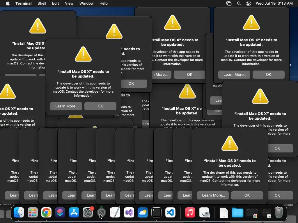Open the cloud-and-sun weather app in Dock
The image size is (298, 223).
pos(143,212)
